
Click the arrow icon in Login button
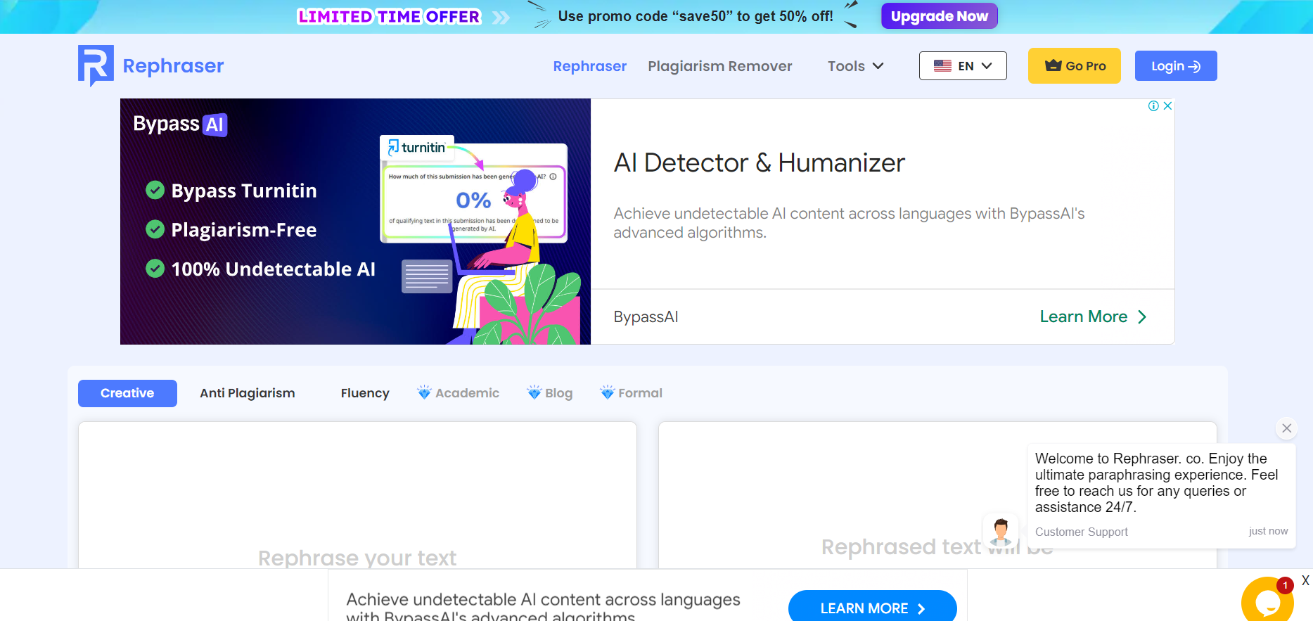[1194, 67]
